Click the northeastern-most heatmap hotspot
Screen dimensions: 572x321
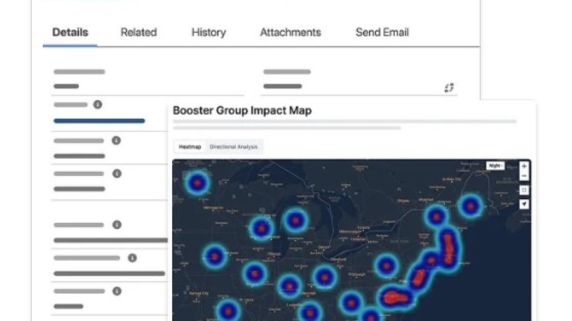point(470,206)
